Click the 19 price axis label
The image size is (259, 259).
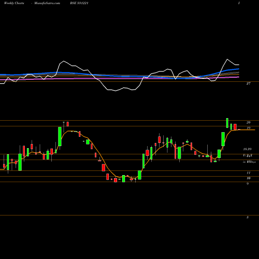coord(249,128)
